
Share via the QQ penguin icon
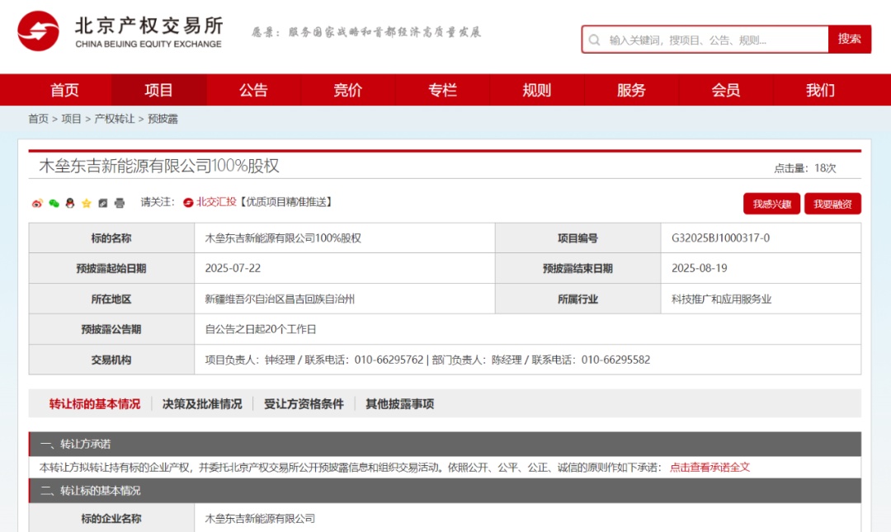tap(70, 203)
